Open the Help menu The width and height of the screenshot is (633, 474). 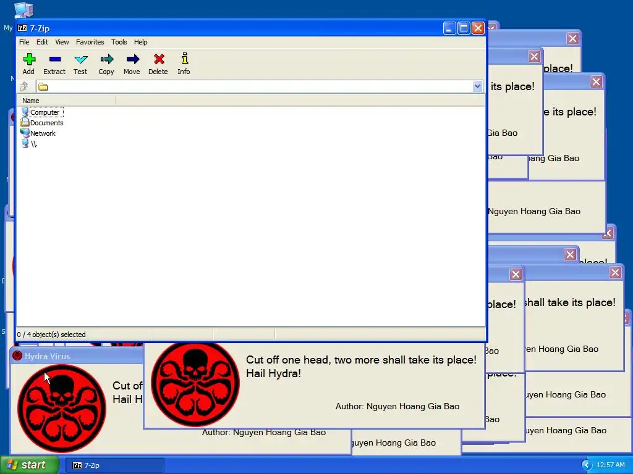(x=141, y=42)
